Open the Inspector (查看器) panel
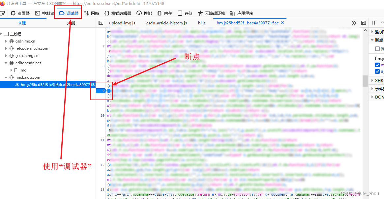 tap(20, 13)
